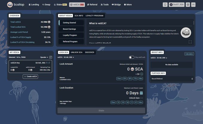The image size is (203, 124).
Task: Switch to the LOYALTY PROGRAM tab
Action: (94, 16)
